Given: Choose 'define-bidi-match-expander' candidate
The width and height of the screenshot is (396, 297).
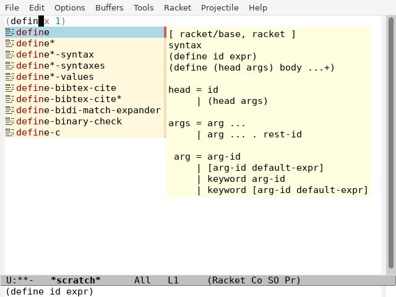Looking at the screenshot, I should 84,110.
